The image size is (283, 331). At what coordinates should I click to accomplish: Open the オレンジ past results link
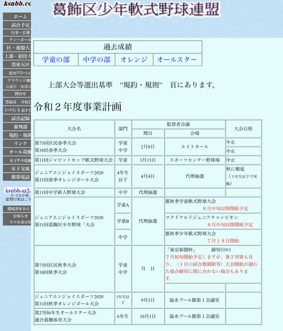tap(134, 60)
